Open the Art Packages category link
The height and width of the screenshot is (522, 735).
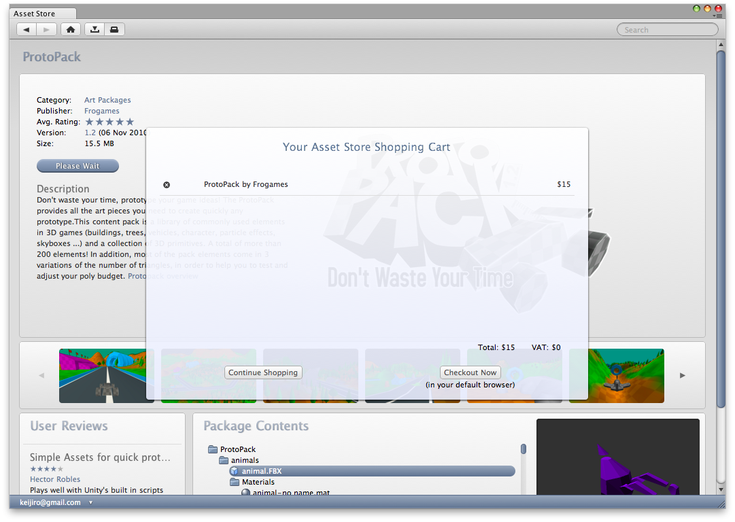point(107,100)
